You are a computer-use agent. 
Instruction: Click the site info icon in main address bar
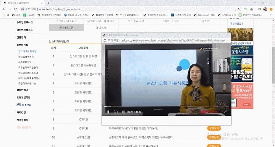23,9
